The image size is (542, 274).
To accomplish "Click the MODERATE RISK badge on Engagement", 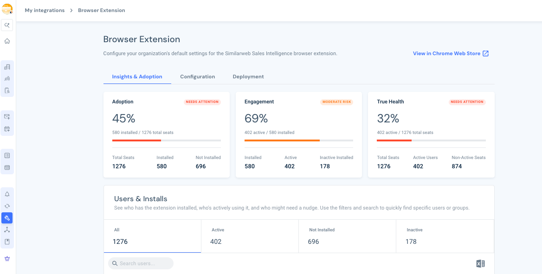I will click(x=336, y=102).
